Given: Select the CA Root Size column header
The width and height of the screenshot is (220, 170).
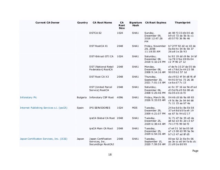Looking at the screenshot, I should (x=122, y=25).
